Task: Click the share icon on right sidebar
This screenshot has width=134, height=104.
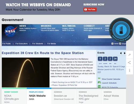Action: pyautogui.click(x=129, y=62)
